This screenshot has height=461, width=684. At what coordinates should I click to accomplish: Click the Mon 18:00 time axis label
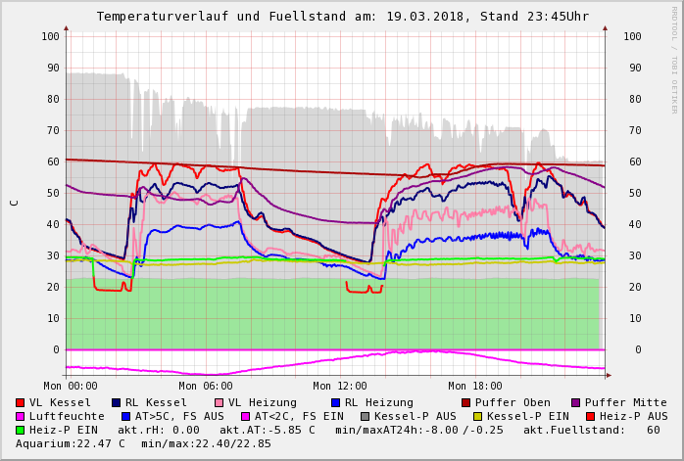[x=475, y=386]
